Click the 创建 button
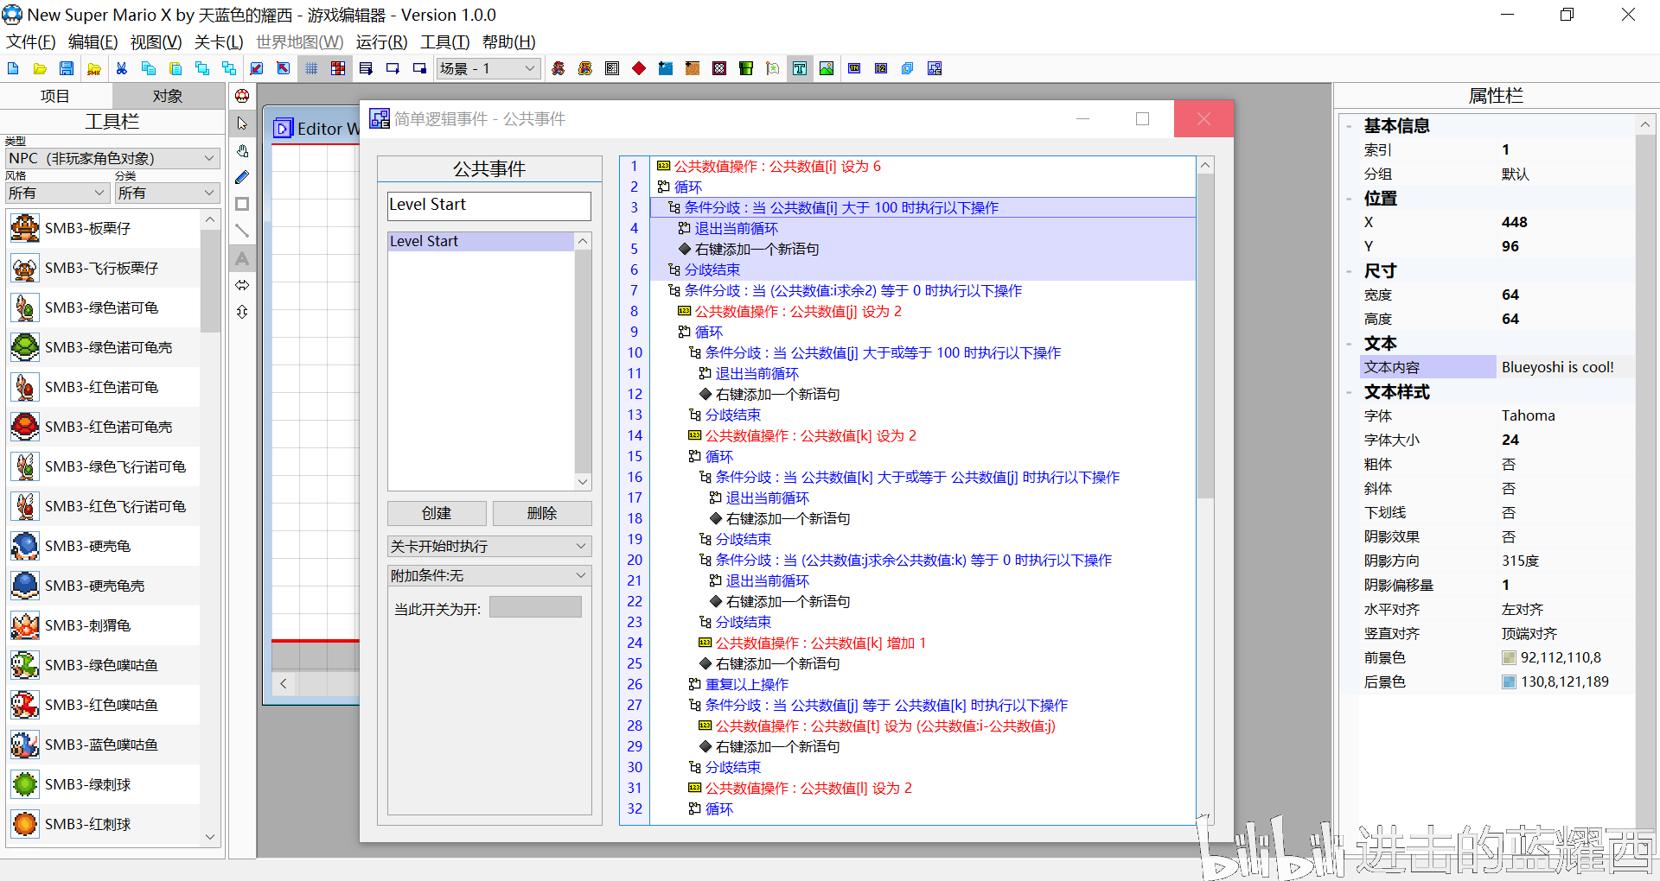This screenshot has width=1660, height=881. pos(437,513)
